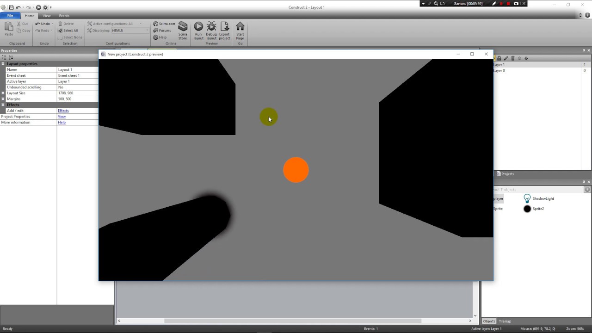Click Cut in the Clipboard group
This screenshot has width=592, height=333.
(x=22, y=24)
